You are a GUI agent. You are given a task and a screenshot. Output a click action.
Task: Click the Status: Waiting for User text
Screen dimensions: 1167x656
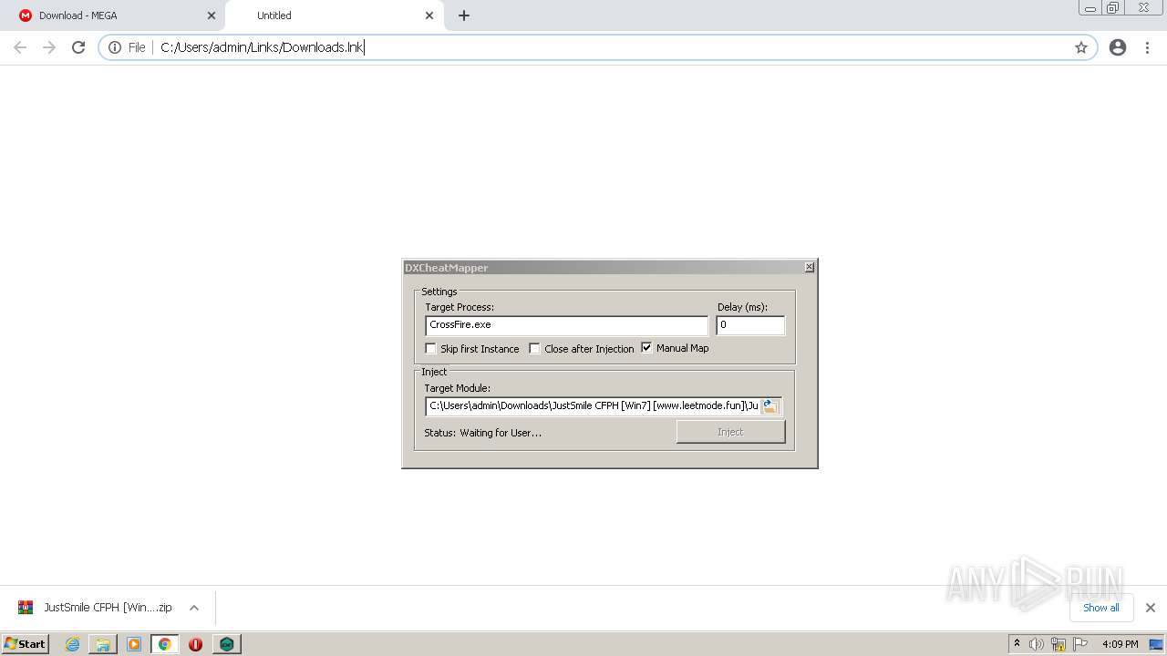[482, 433]
